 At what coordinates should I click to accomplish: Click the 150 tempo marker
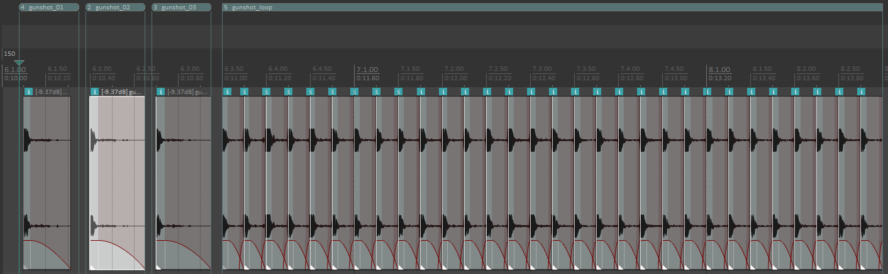click(x=9, y=54)
